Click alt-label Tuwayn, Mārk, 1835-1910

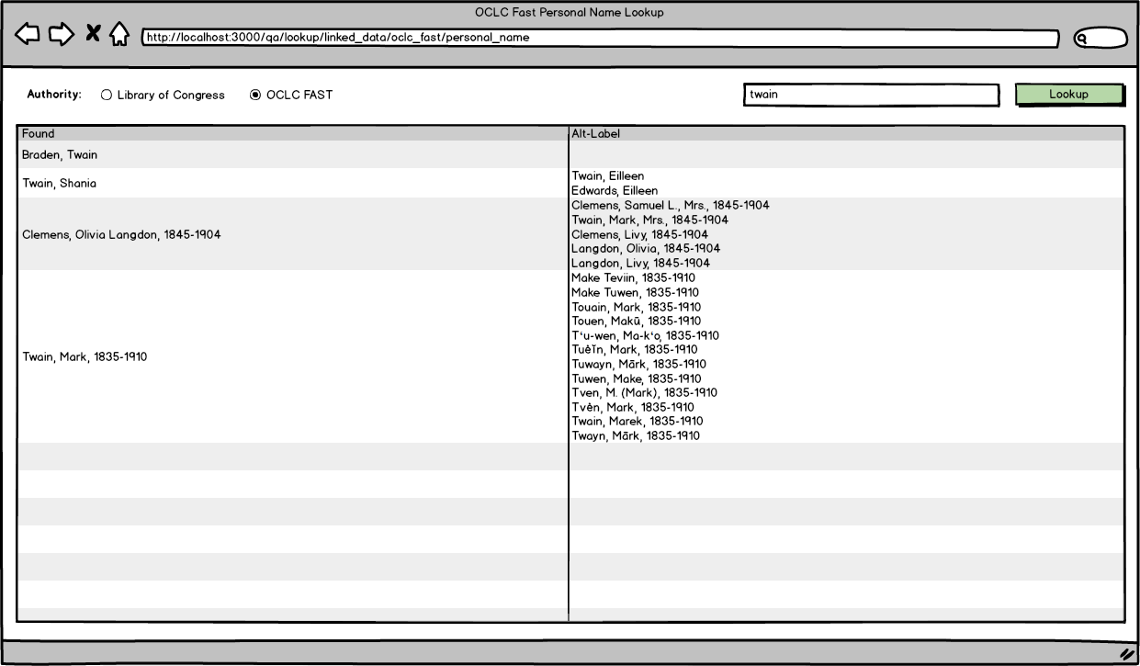pyautogui.click(x=638, y=364)
